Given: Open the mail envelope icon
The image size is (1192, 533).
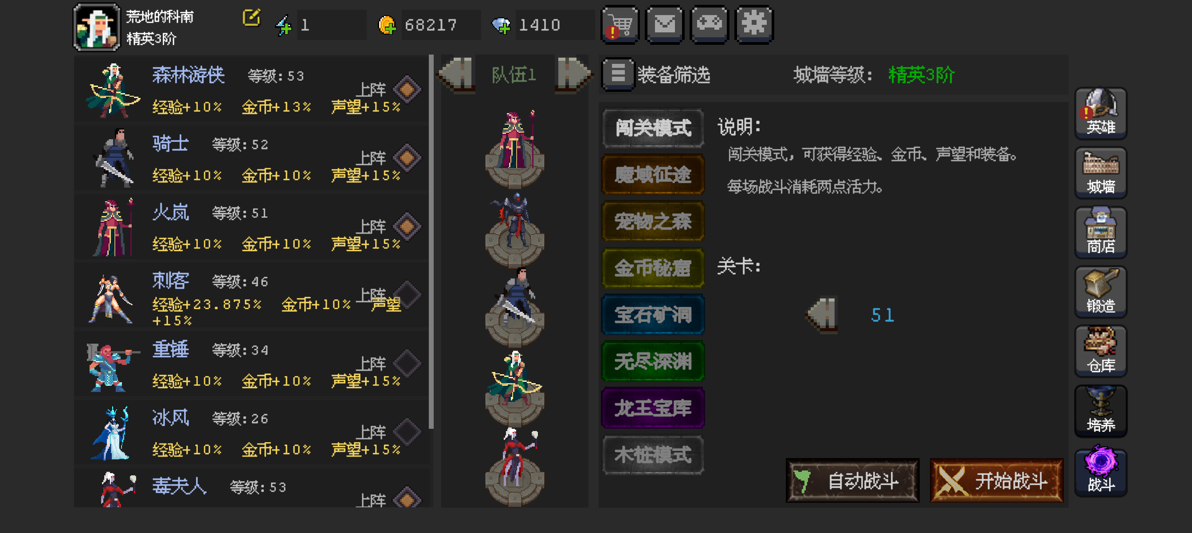Looking at the screenshot, I should click(664, 24).
